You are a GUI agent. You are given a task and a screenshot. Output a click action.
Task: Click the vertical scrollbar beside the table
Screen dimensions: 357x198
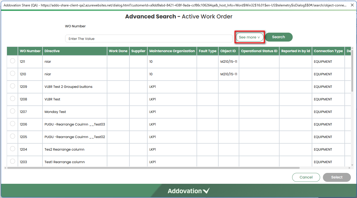352,71
